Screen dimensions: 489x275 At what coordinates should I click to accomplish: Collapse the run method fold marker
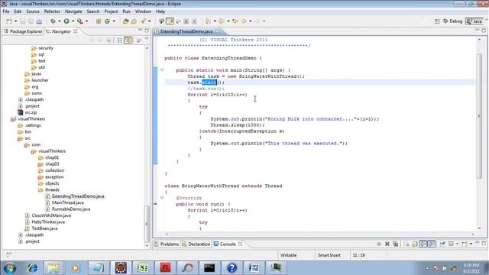[162, 198]
